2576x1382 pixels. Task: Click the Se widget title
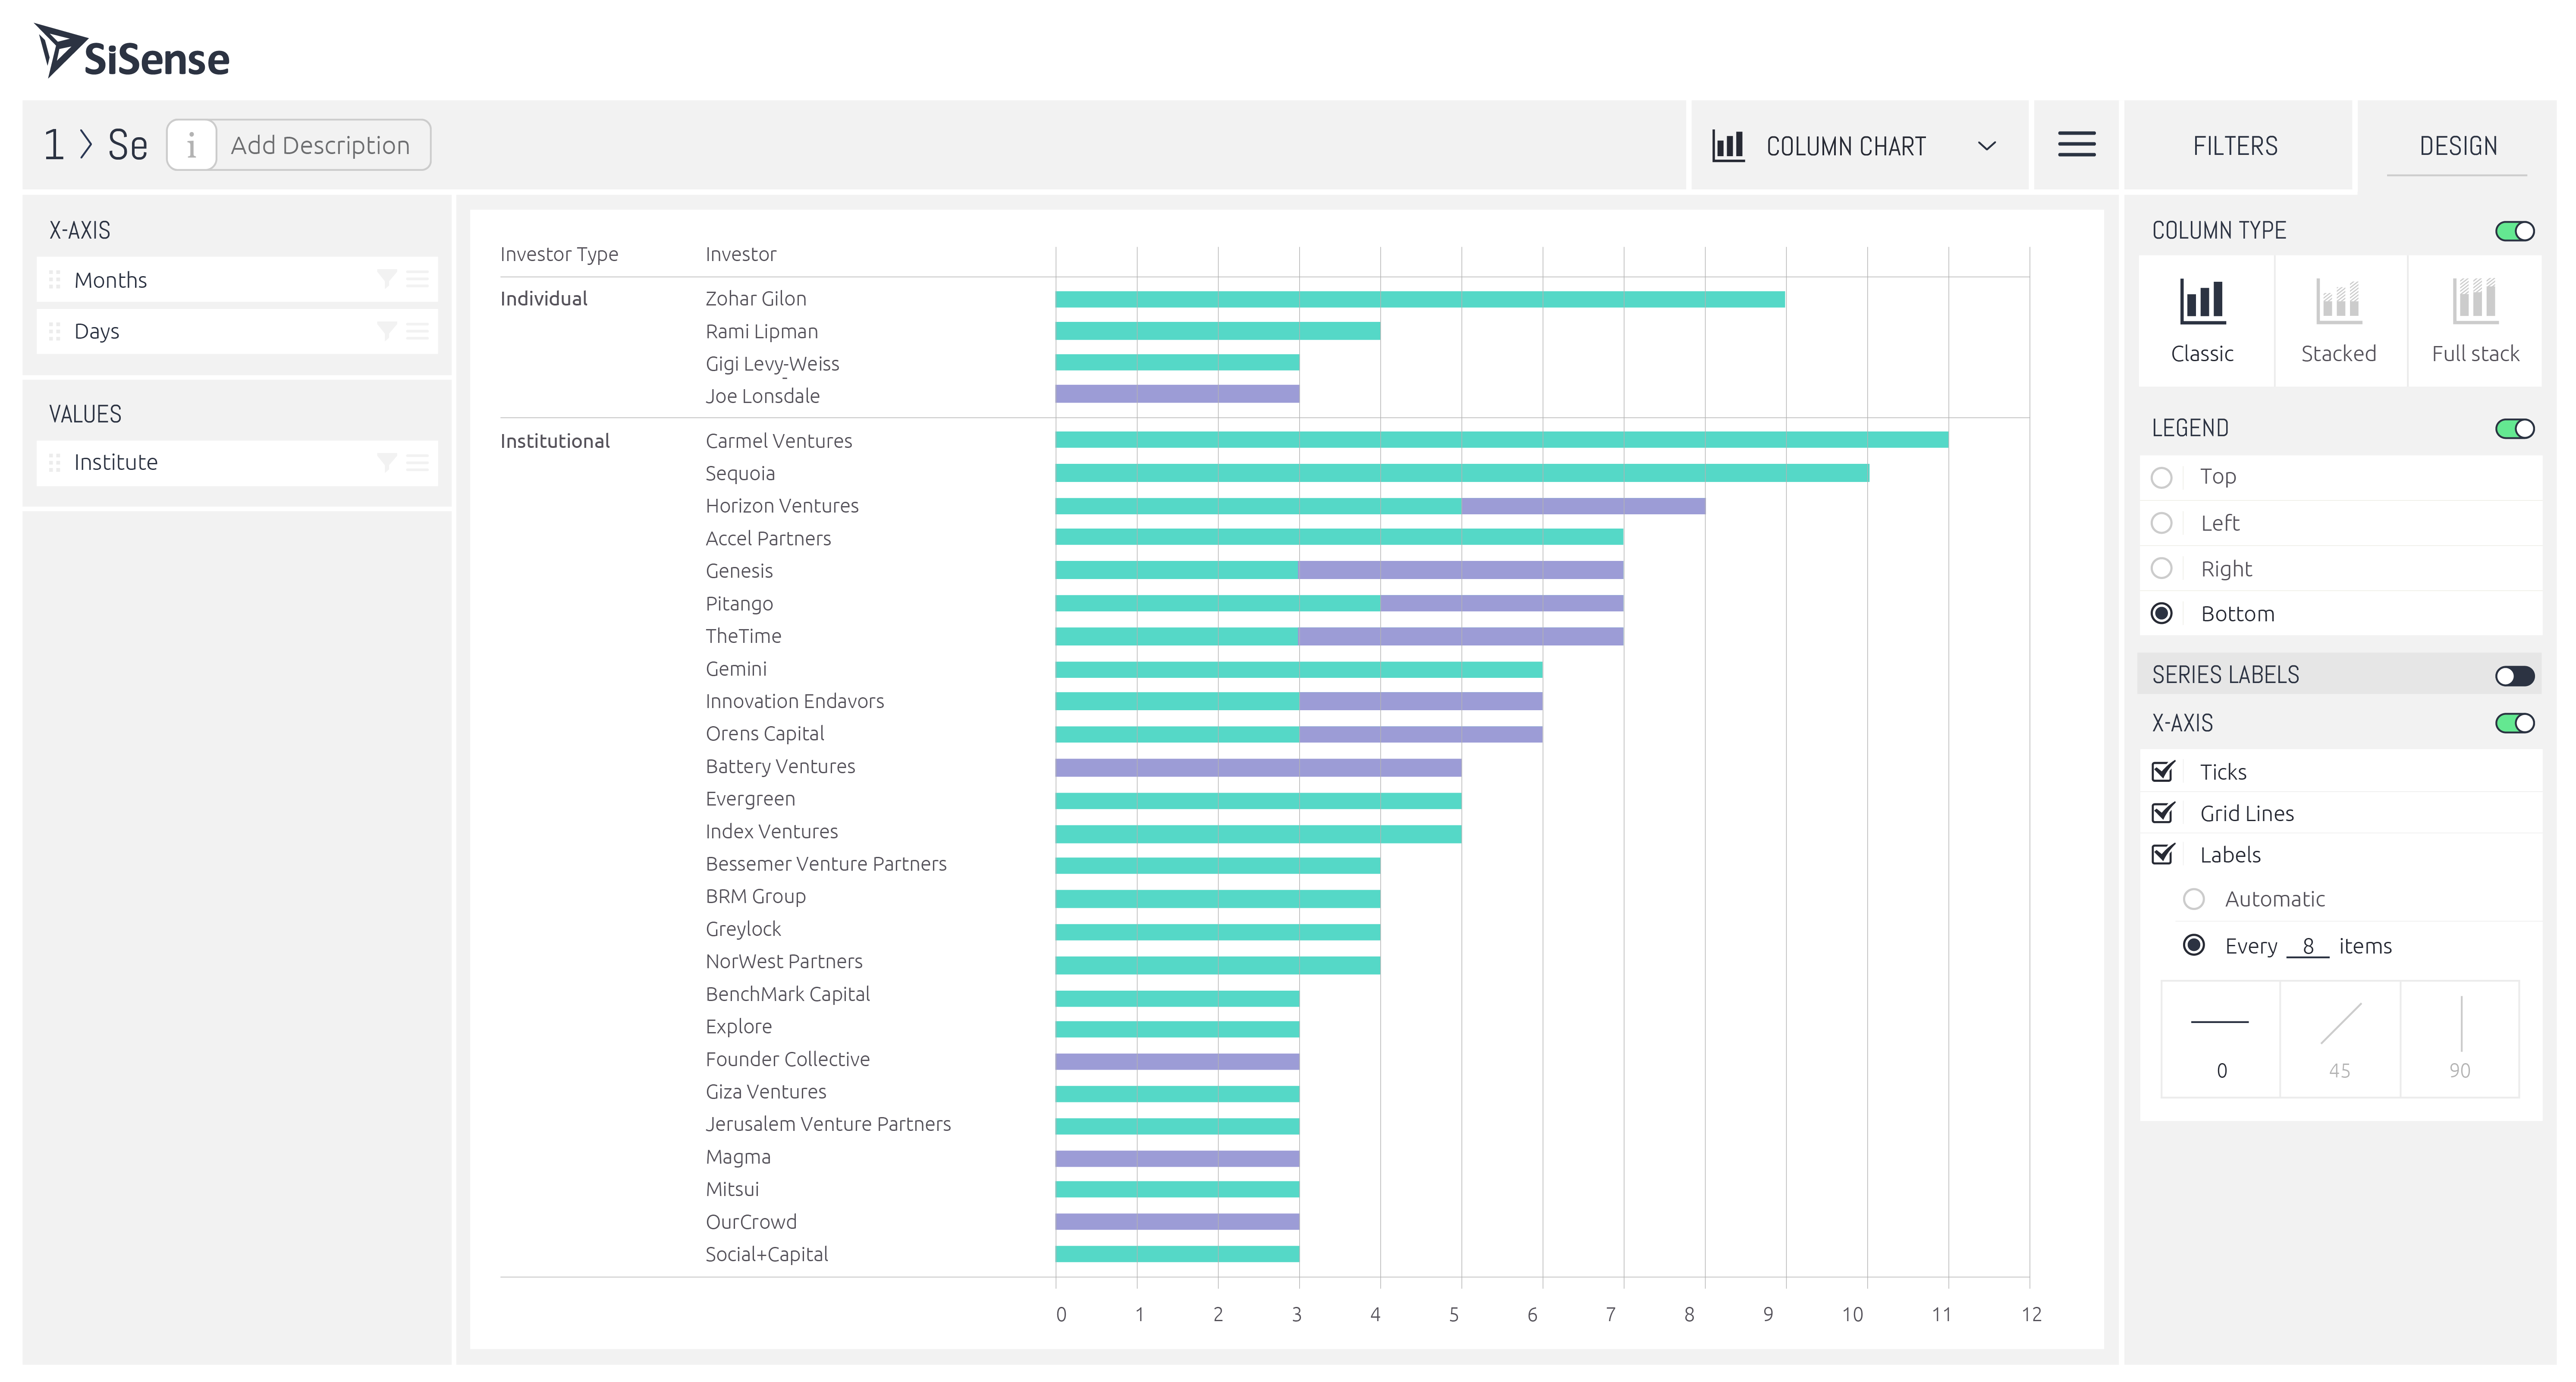click(x=128, y=145)
